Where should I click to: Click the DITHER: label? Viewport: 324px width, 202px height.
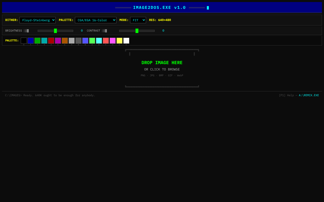pos(12,20)
